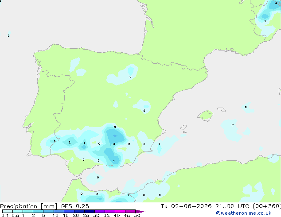The height and width of the screenshot is (217, 281).
Task: Click the "Tu 02-06-2026 21..00 UTC" timestamp
Action: pyautogui.click(x=205, y=206)
